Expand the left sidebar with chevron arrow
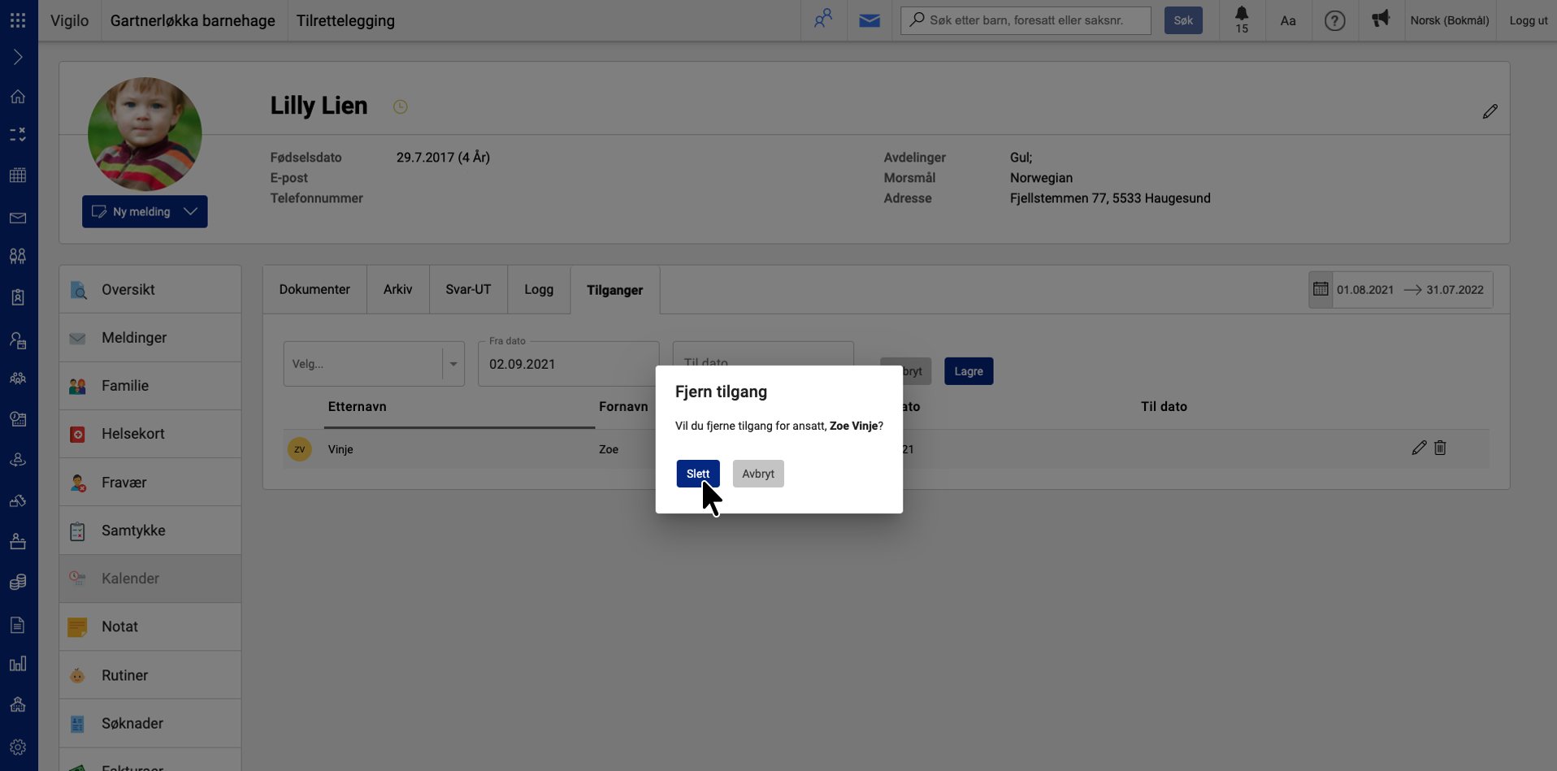 click(x=18, y=57)
